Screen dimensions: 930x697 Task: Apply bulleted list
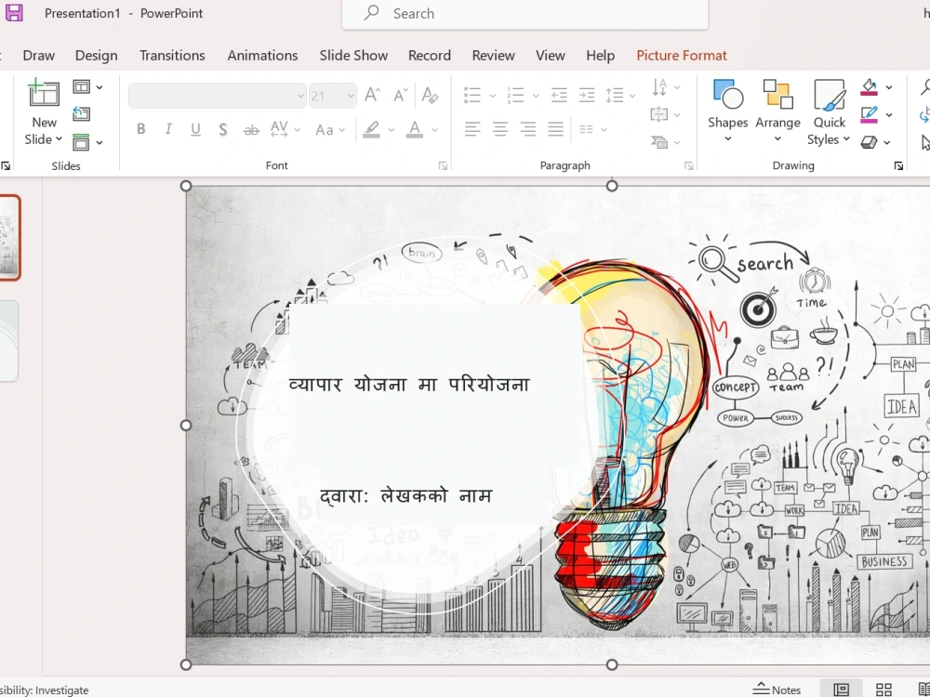472,95
